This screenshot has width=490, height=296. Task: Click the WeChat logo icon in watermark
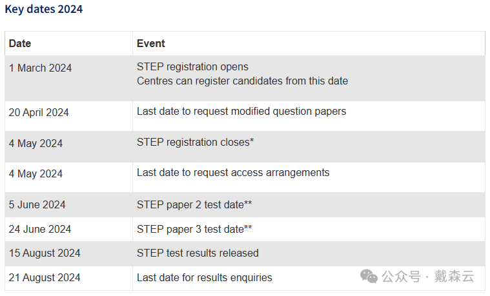pos(369,277)
